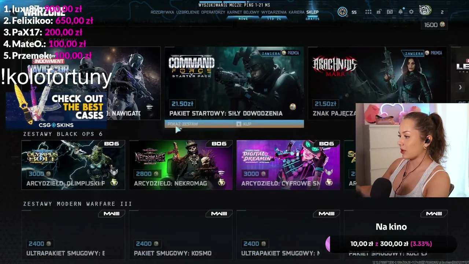
Task: Select the SKLEP tab
Action: point(313,12)
